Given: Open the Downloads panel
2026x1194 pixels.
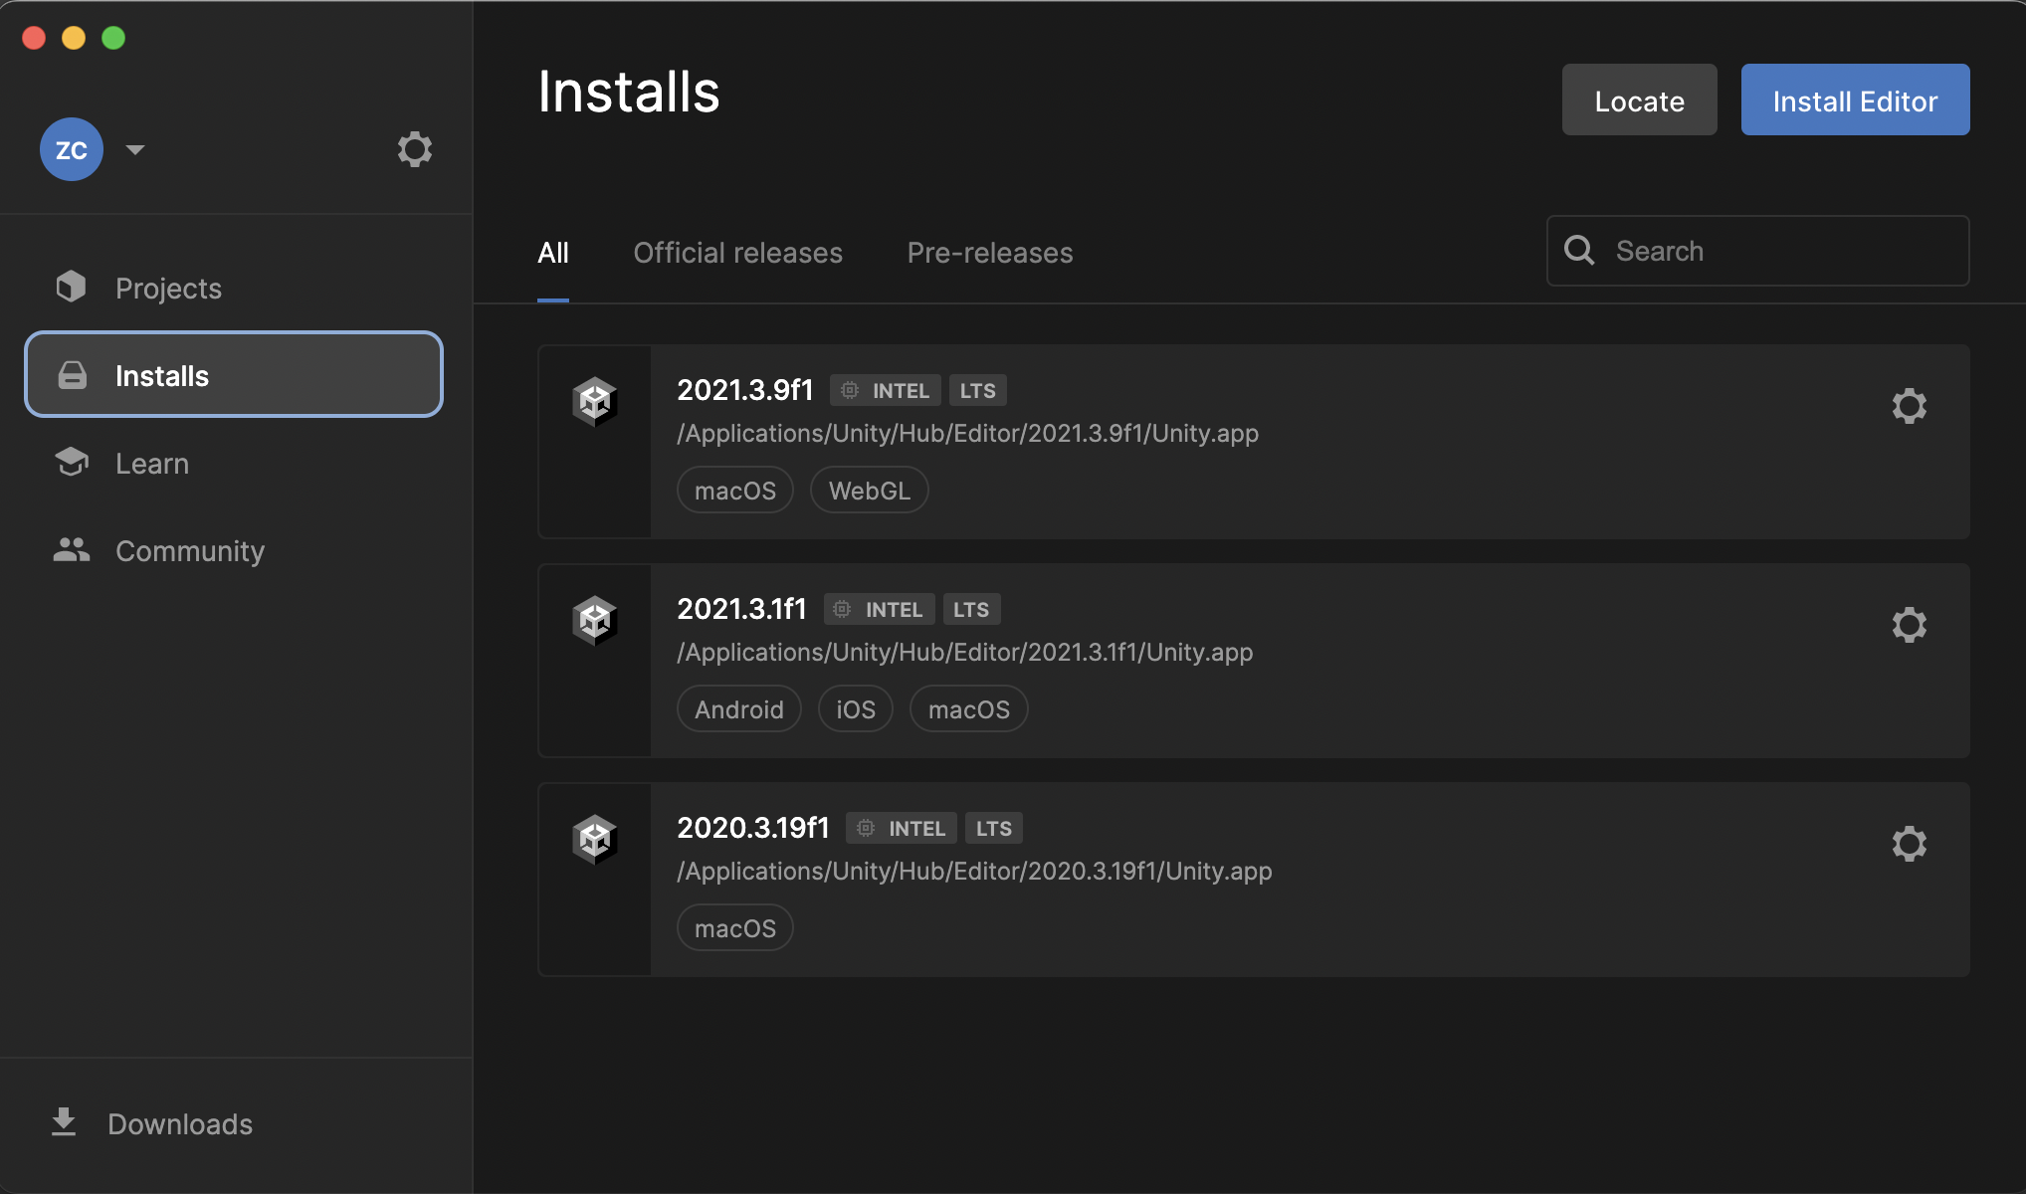Looking at the screenshot, I should click(x=179, y=1124).
